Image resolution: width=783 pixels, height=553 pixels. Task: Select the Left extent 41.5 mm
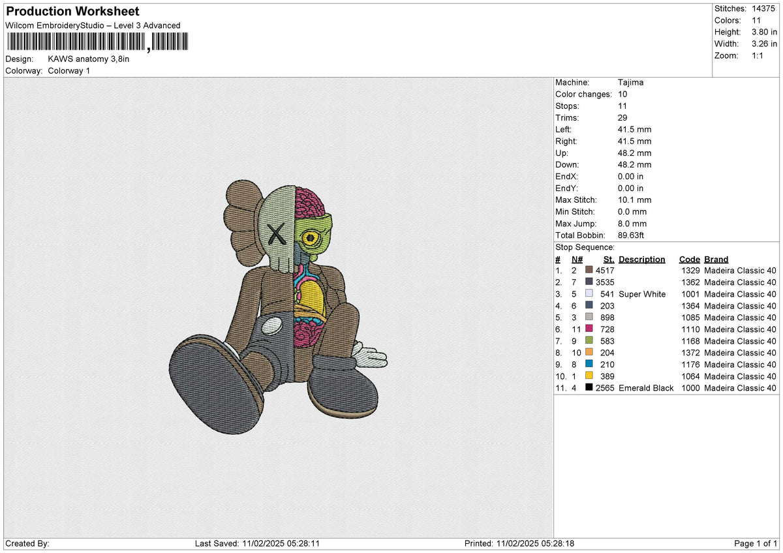[634, 129]
